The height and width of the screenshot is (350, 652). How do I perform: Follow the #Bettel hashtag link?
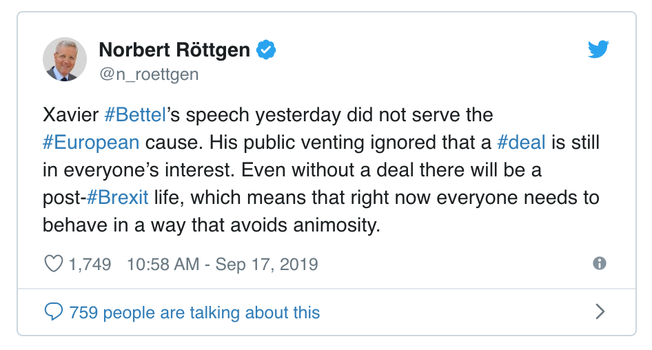pos(135,115)
